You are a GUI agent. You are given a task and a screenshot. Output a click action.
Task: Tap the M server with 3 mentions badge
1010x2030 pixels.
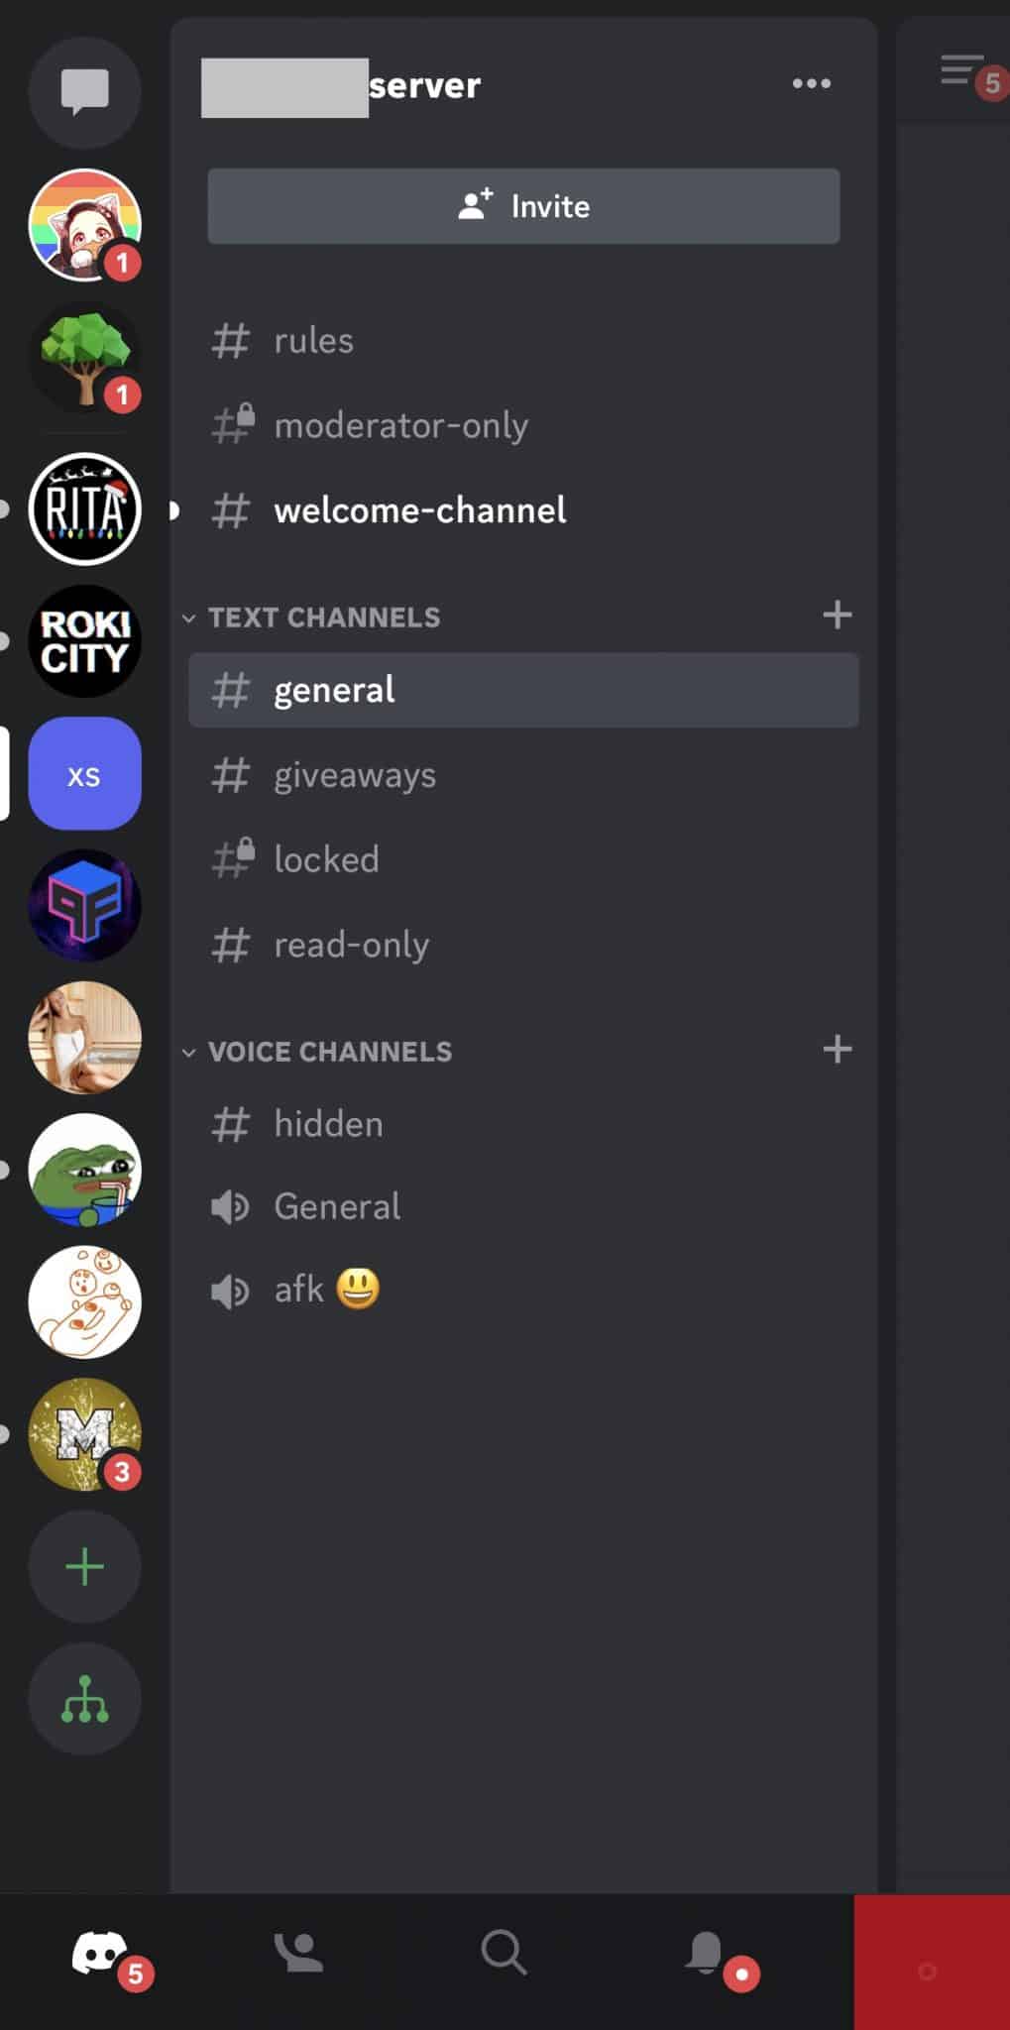84,1434
